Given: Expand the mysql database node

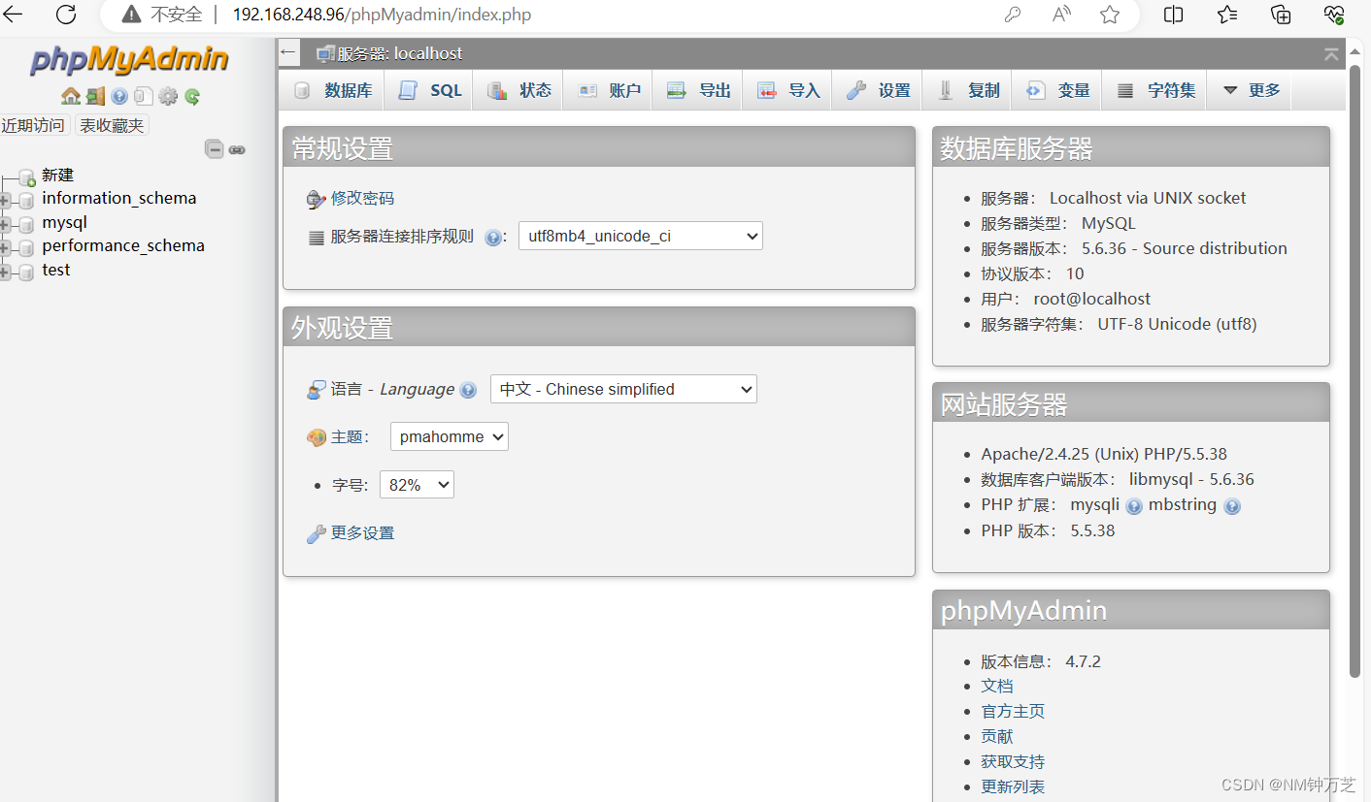Looking at the screenshot, I should [x=5, y=225].
